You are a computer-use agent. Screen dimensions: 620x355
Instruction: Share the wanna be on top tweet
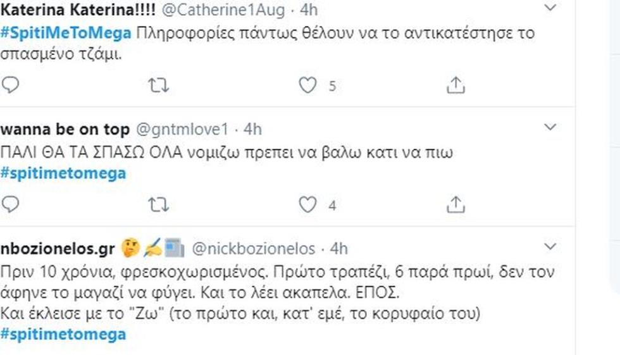tap(456, 204)
